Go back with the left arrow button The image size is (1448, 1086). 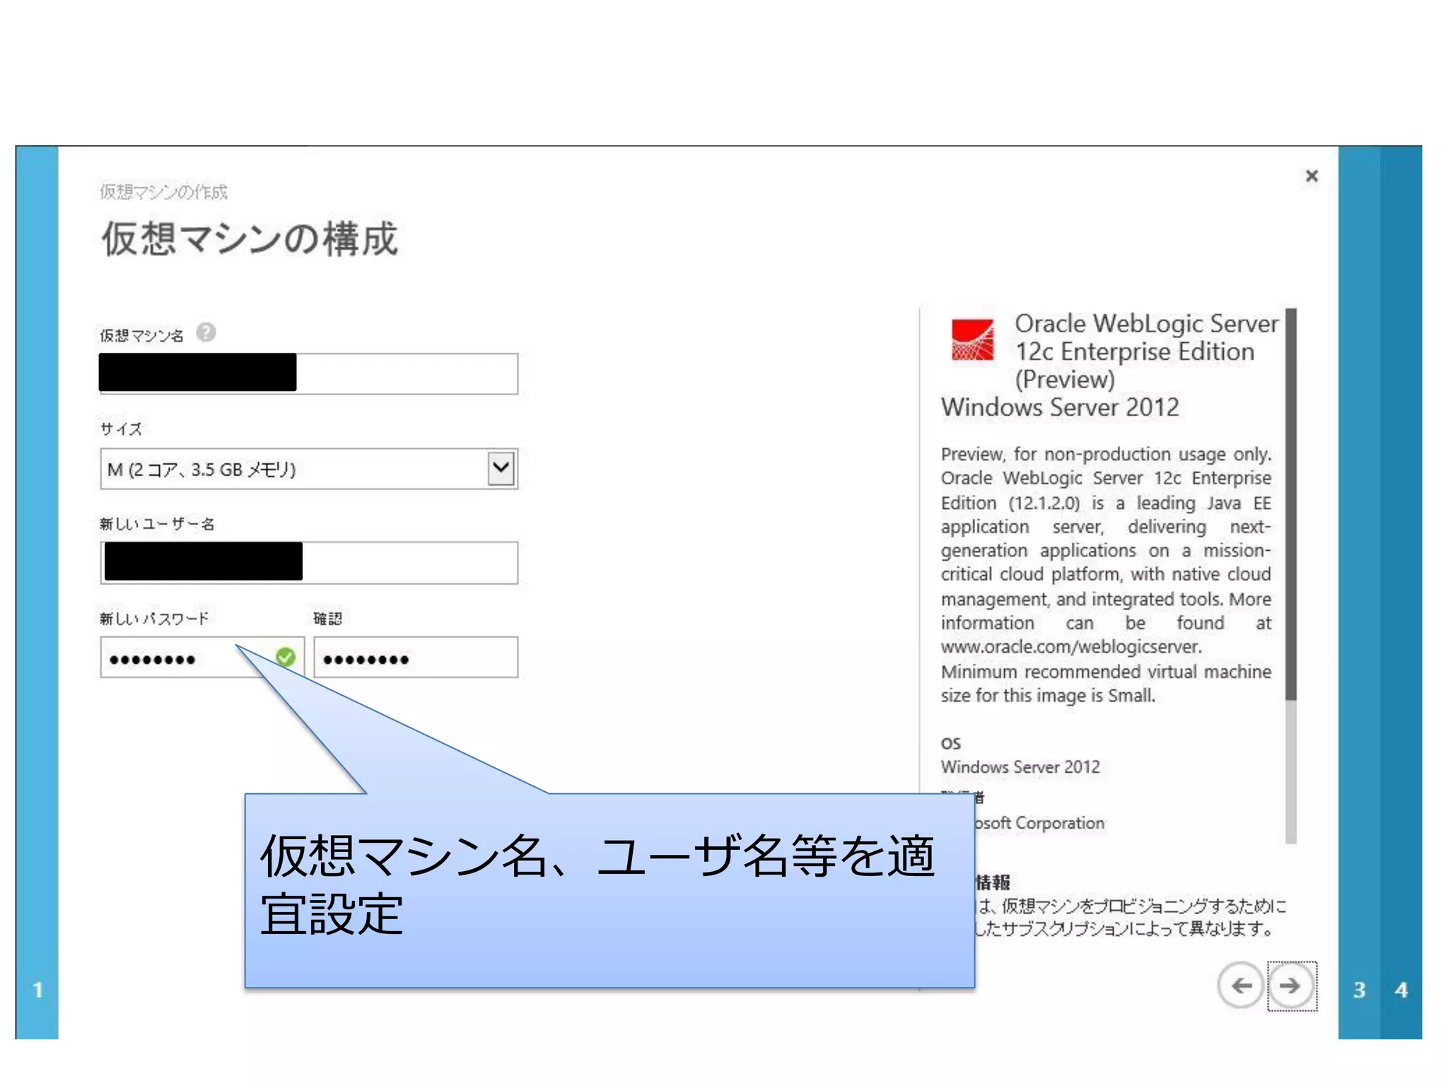tap(1241, 985)
